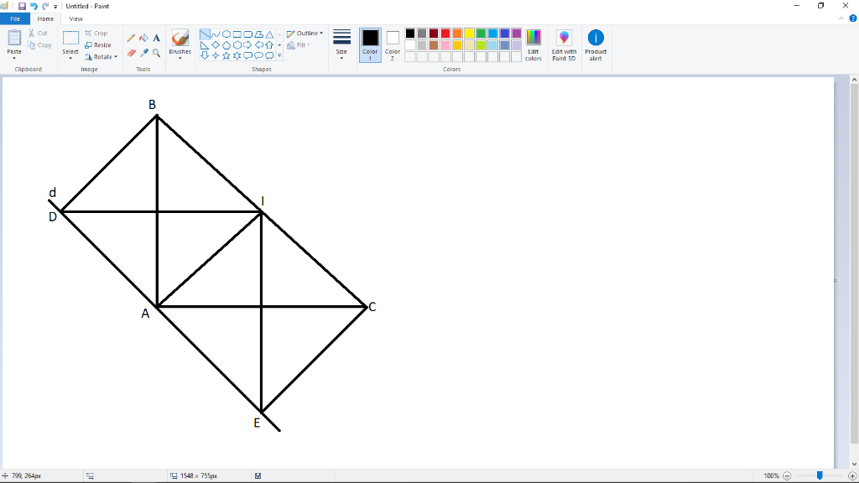The image size is (859, 483).
Task: Open the Select dropdown arrow
Action: (x=70, y=58)
